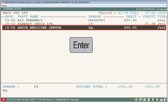The image size is (168, 102).
Task: Jump to first entry with top-arrow icon
Action: click(145, 100)
